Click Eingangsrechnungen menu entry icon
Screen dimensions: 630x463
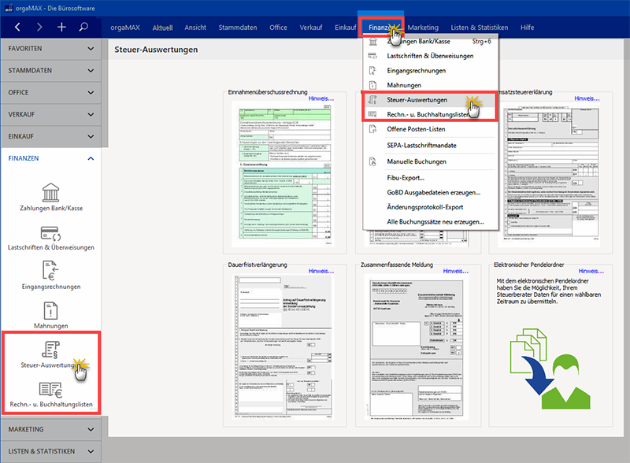(x=372, y=70)
